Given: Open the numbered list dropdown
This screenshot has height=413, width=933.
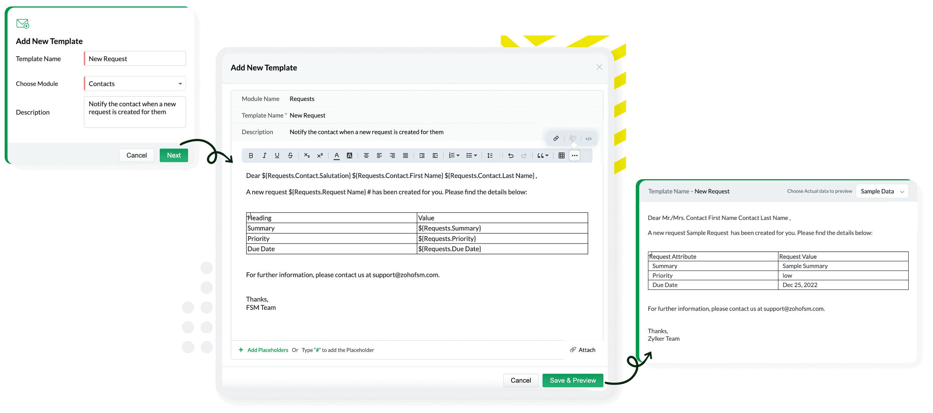Looking at the screenshot, I should 454,156.
